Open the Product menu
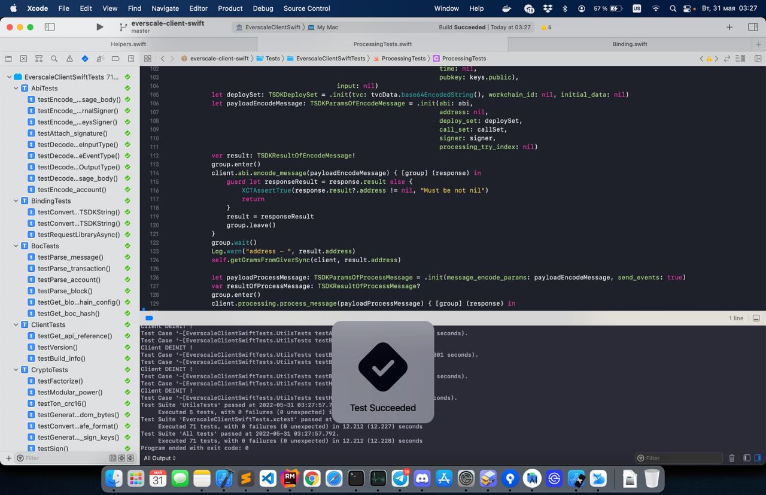The height and width of the screenshot is (495, 766). click(230, 8)
